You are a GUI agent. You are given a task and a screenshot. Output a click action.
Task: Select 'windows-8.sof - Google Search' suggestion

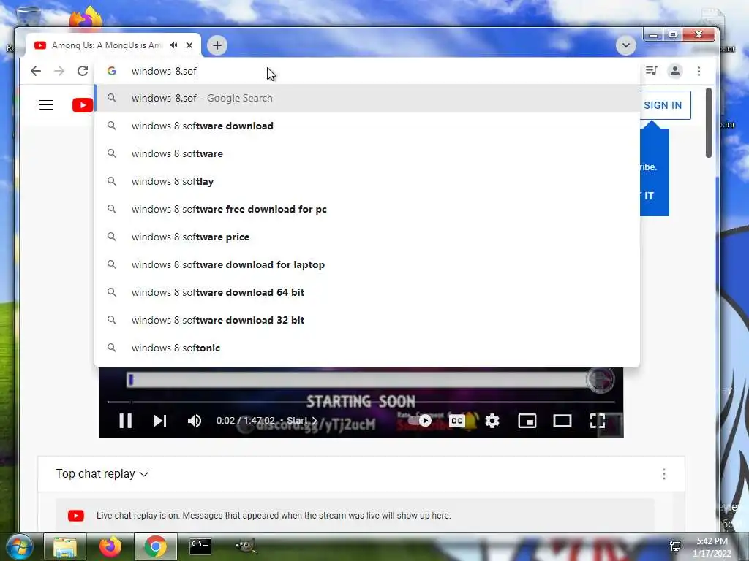click(x=367, y=99)
